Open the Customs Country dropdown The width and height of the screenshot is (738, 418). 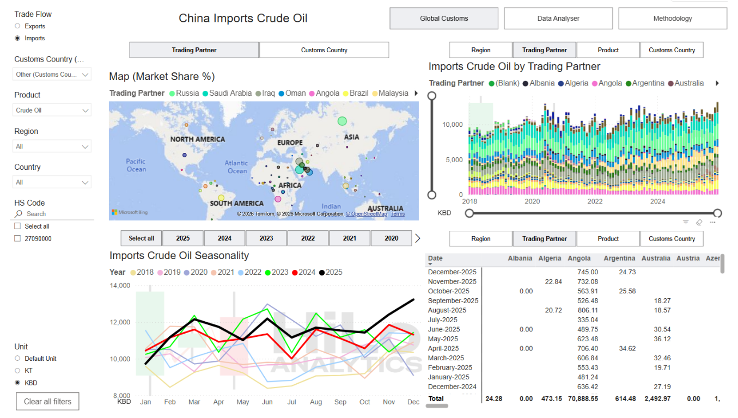click(x=52, y=75)
